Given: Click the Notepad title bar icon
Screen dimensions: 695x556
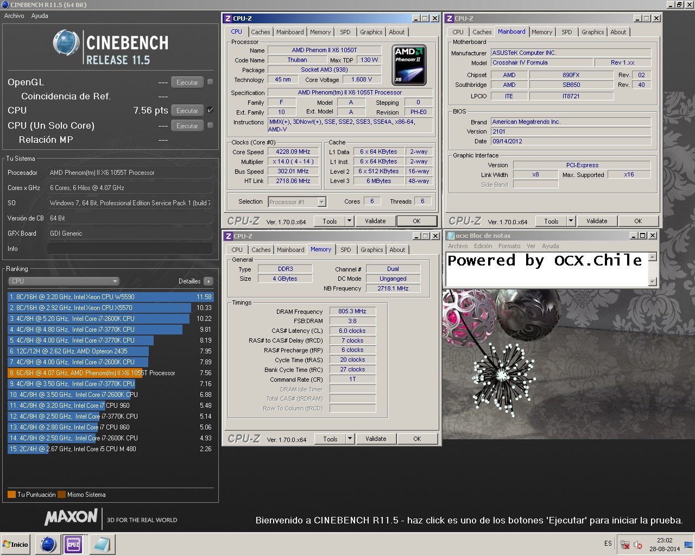Looking at the screenshot, I should click(450, 236).
